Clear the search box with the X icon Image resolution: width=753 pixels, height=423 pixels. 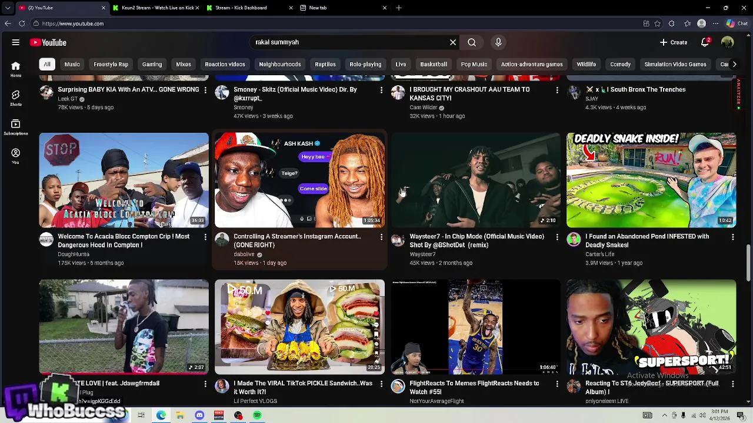(x=453, y=42)
